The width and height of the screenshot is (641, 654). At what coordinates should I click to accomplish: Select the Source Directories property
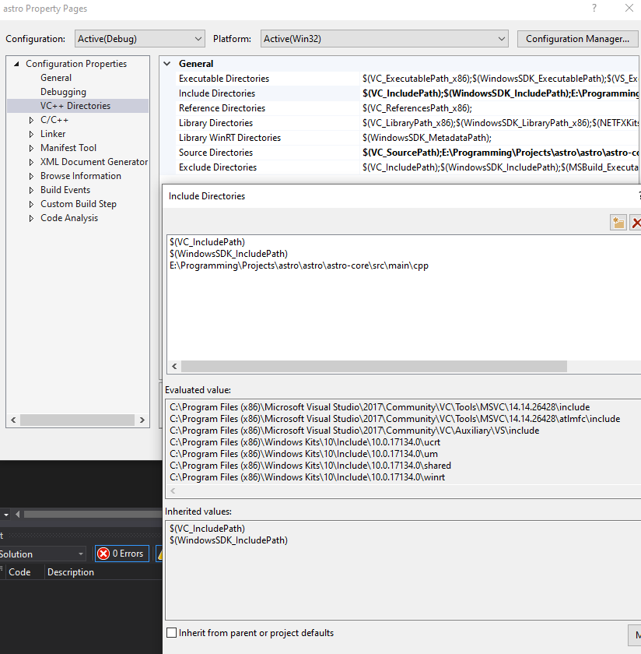pos(215,153)
